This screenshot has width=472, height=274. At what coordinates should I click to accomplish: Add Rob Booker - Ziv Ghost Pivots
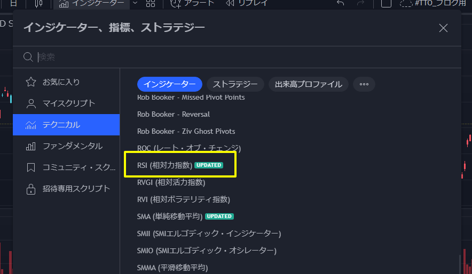[x=186, y=131]
